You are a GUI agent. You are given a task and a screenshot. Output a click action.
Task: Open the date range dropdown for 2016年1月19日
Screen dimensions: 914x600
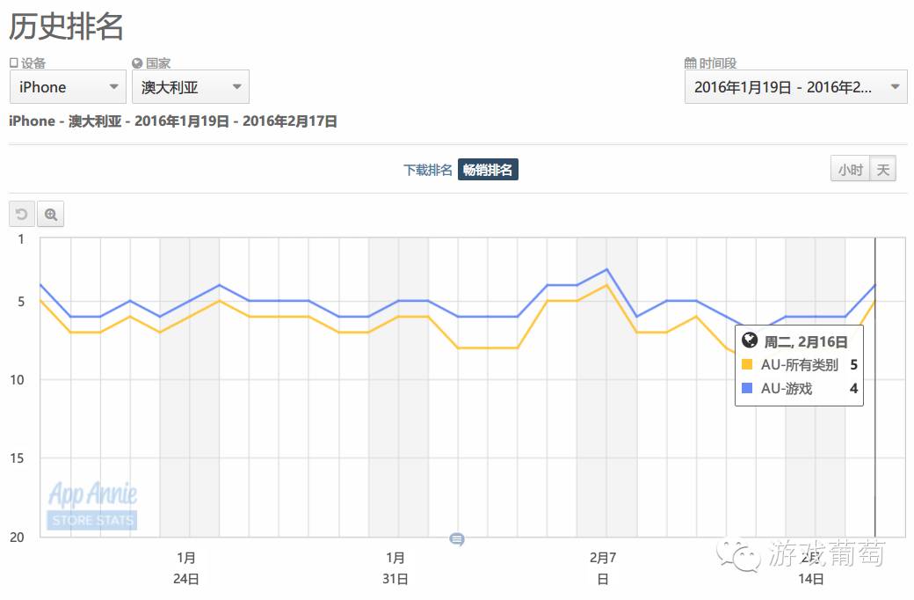coord(795,87)
